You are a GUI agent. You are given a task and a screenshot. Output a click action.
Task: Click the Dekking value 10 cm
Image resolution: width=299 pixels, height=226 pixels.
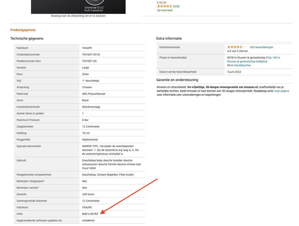pos(86,133)
